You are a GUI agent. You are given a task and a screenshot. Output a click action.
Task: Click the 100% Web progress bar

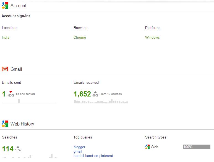(x=196, y=147)
